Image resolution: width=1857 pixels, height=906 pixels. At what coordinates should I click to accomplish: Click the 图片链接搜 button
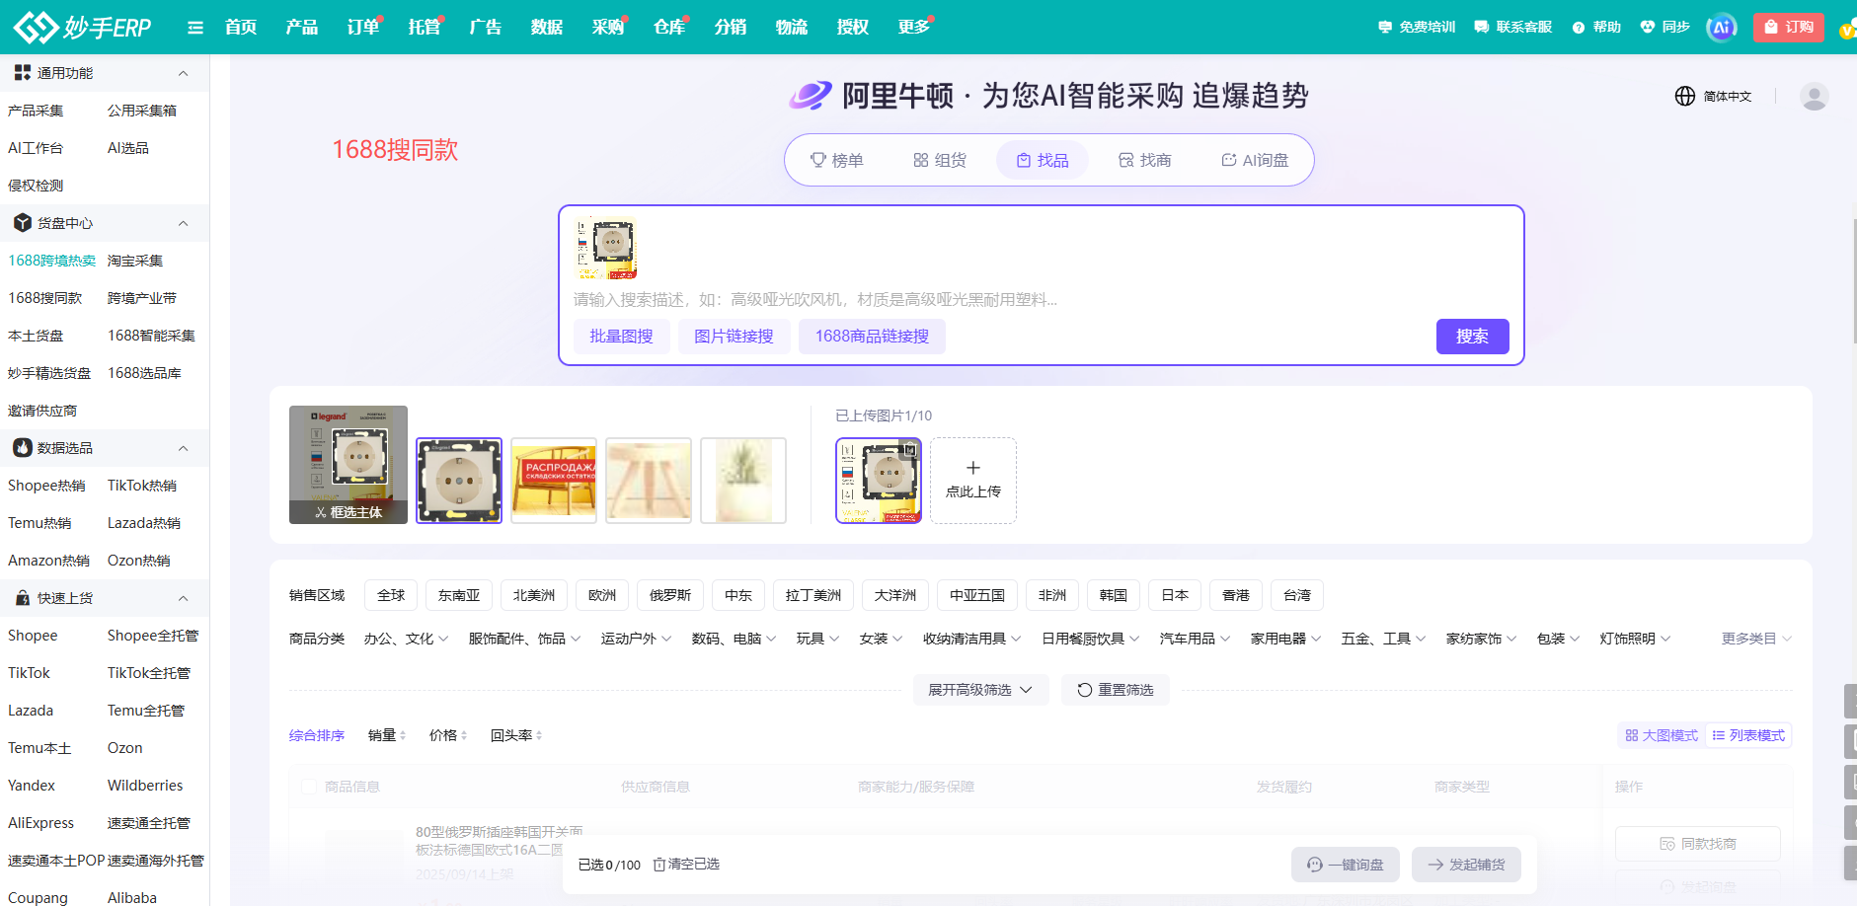[734, 337]
